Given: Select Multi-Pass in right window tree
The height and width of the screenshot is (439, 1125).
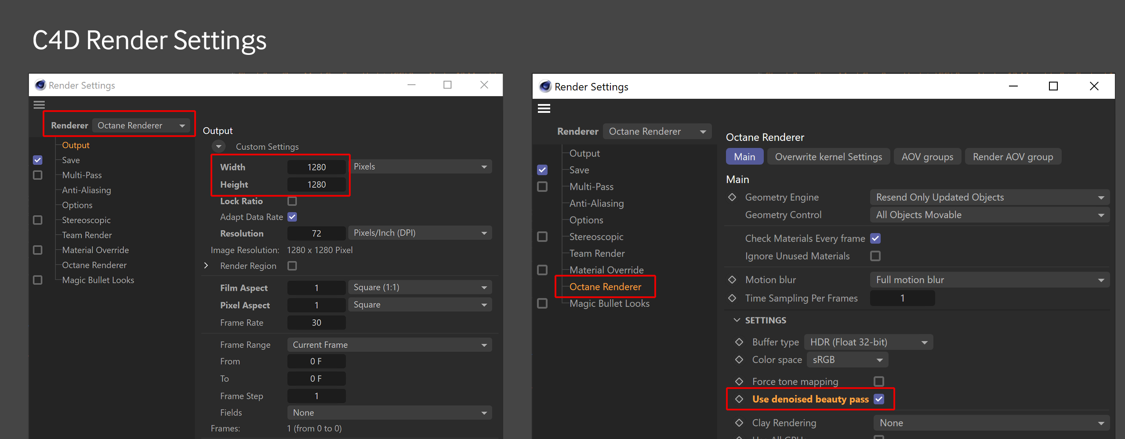Looking at the screenshot, I should [x=592, y=187].
